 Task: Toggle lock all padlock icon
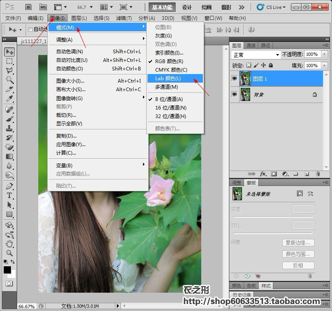[270, 65]
